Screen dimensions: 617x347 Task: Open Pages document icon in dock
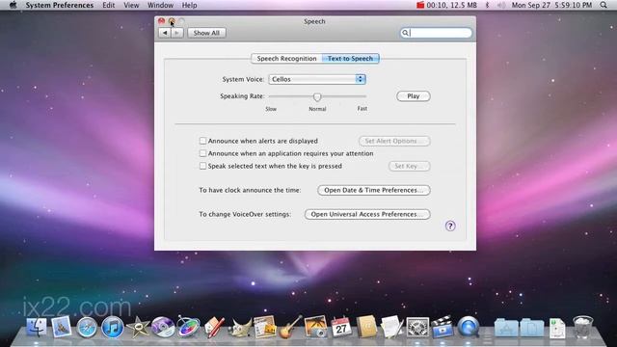coord(265,328)
